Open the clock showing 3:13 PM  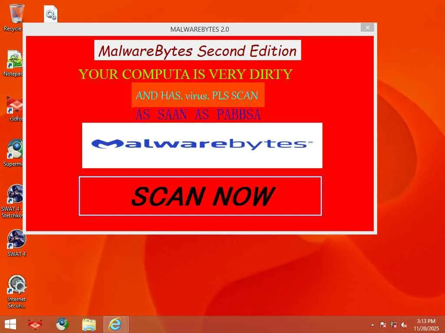point(426,325)
